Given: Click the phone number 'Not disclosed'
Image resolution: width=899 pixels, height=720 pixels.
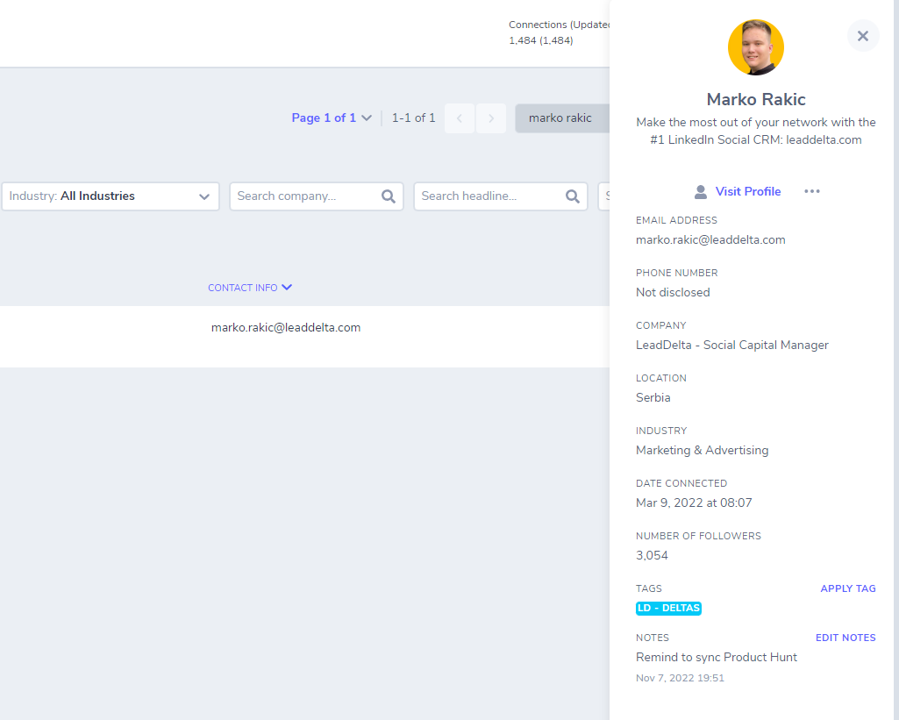Looking at the screenshot, I should click(673, 292).
